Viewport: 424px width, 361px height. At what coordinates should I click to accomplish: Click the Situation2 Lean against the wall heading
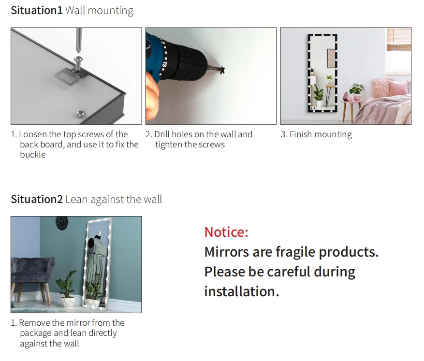tap(86, 200)
